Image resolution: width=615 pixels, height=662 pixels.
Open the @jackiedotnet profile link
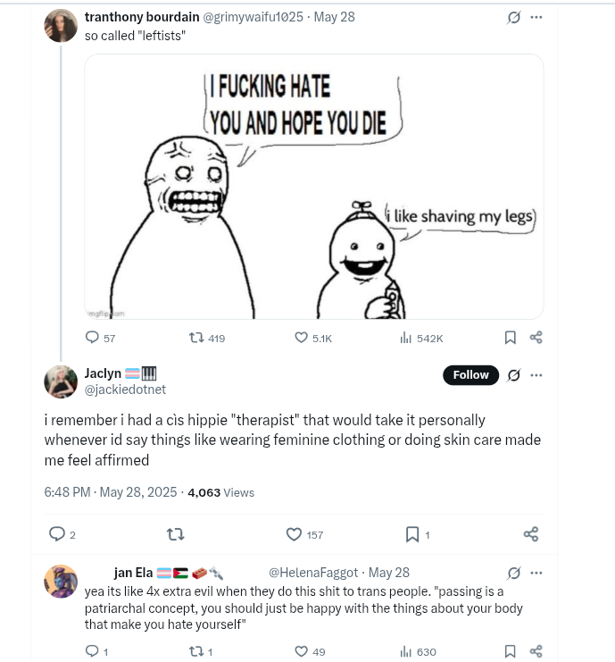click(125, 390)
